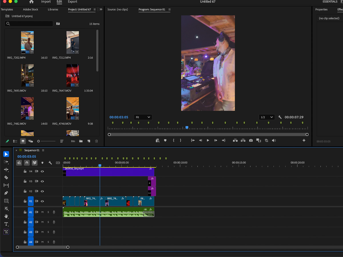This screenshot has width=343, height=257.
Task: Toggle V3 track output eye
Action: [42, 181]
